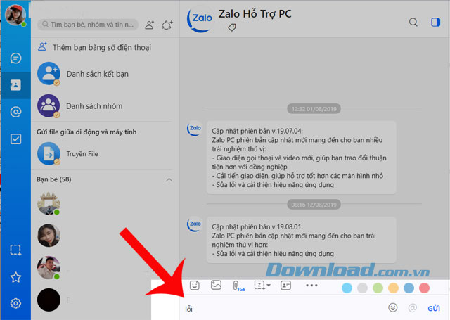Click Zalo avatar beside the v.19.07.04 message
This screenshot has height=320, width=450.
(x=195, y=128)
